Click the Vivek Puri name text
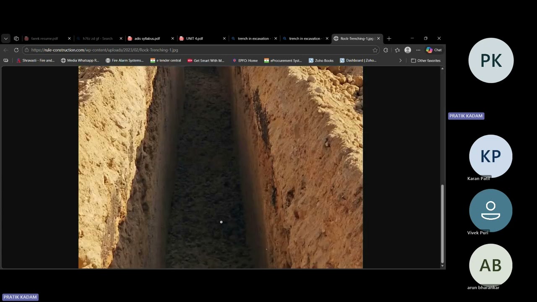Image resolution: width=537 pixels, height=302 pixels. [x=478, y=233]
